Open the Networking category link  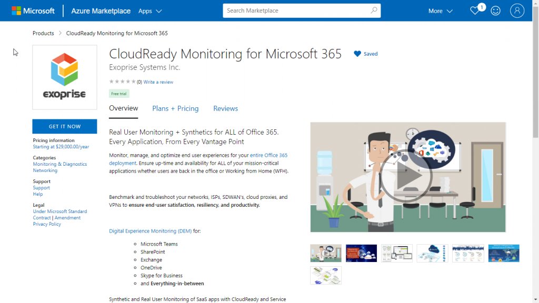pos(45,170)
